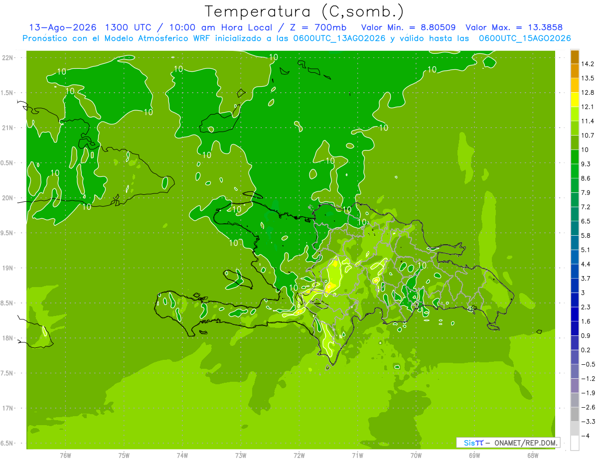Screen dimensions: 598x462
Task: Click the '10.7' colorbar value
Action: [x=589, y=135]
